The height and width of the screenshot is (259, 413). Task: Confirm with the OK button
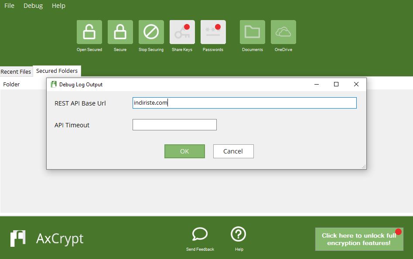tap(184, 151)
